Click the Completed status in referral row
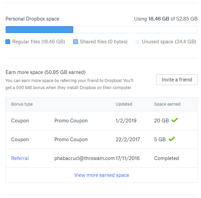The image size is (201, 198). pos(166,158)
